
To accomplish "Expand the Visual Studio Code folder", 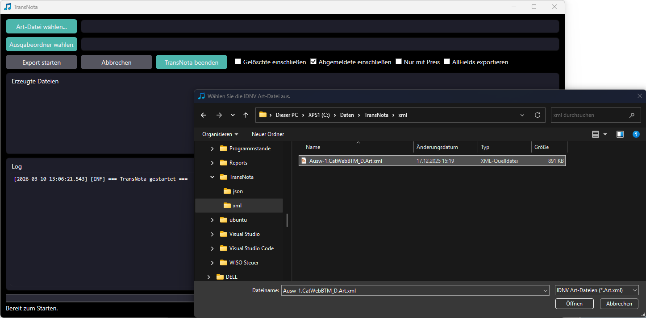I will coord(212,248).
